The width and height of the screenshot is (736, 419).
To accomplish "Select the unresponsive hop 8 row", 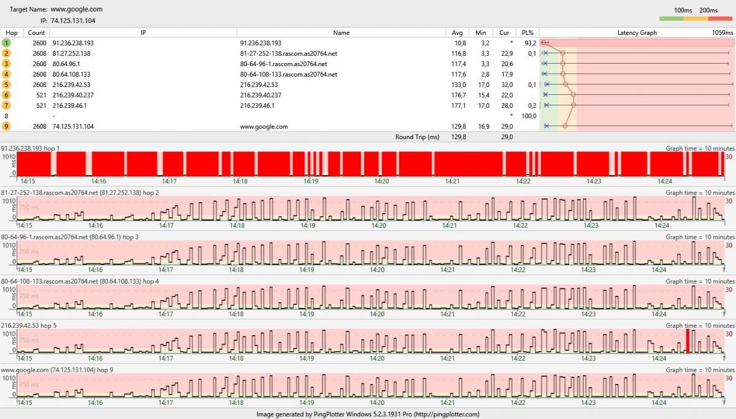I will click(x=245, y=116).
